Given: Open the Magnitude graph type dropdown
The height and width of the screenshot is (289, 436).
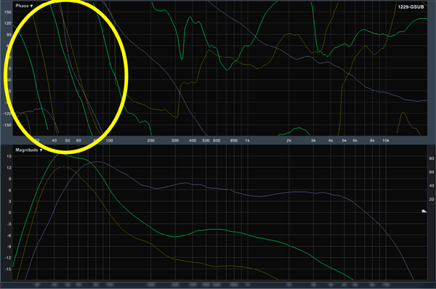Looking at the screenshot, I should click(x=28, y=150).
